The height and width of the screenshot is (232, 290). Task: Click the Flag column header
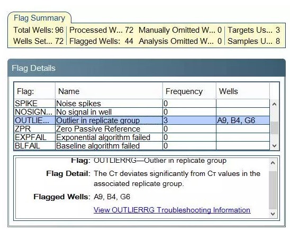34,91
